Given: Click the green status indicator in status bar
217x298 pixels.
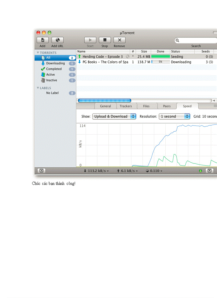Looking at the screenshot, I should 200,171.
